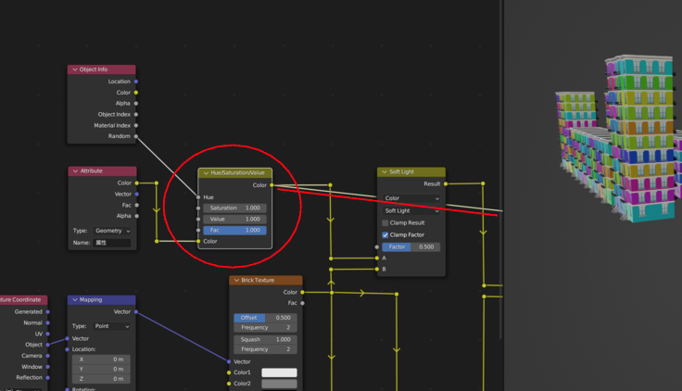Collapse the Attribute node

[x=75, y=171]
